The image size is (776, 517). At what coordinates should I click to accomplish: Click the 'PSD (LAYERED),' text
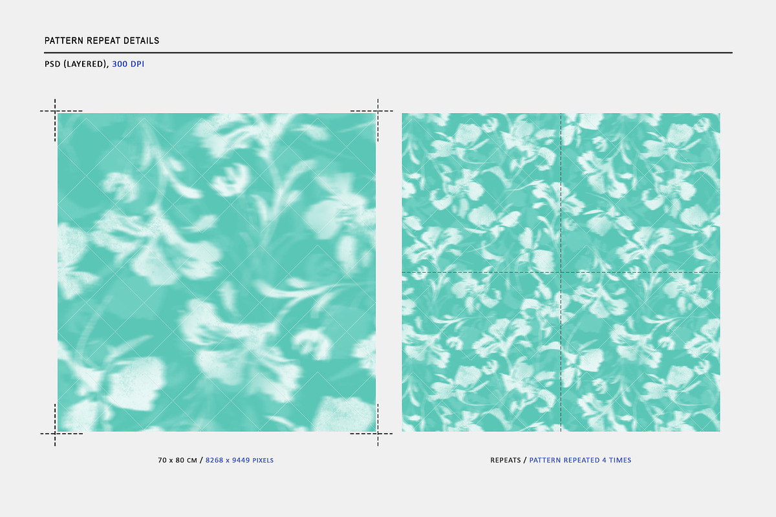coord(76,65)
